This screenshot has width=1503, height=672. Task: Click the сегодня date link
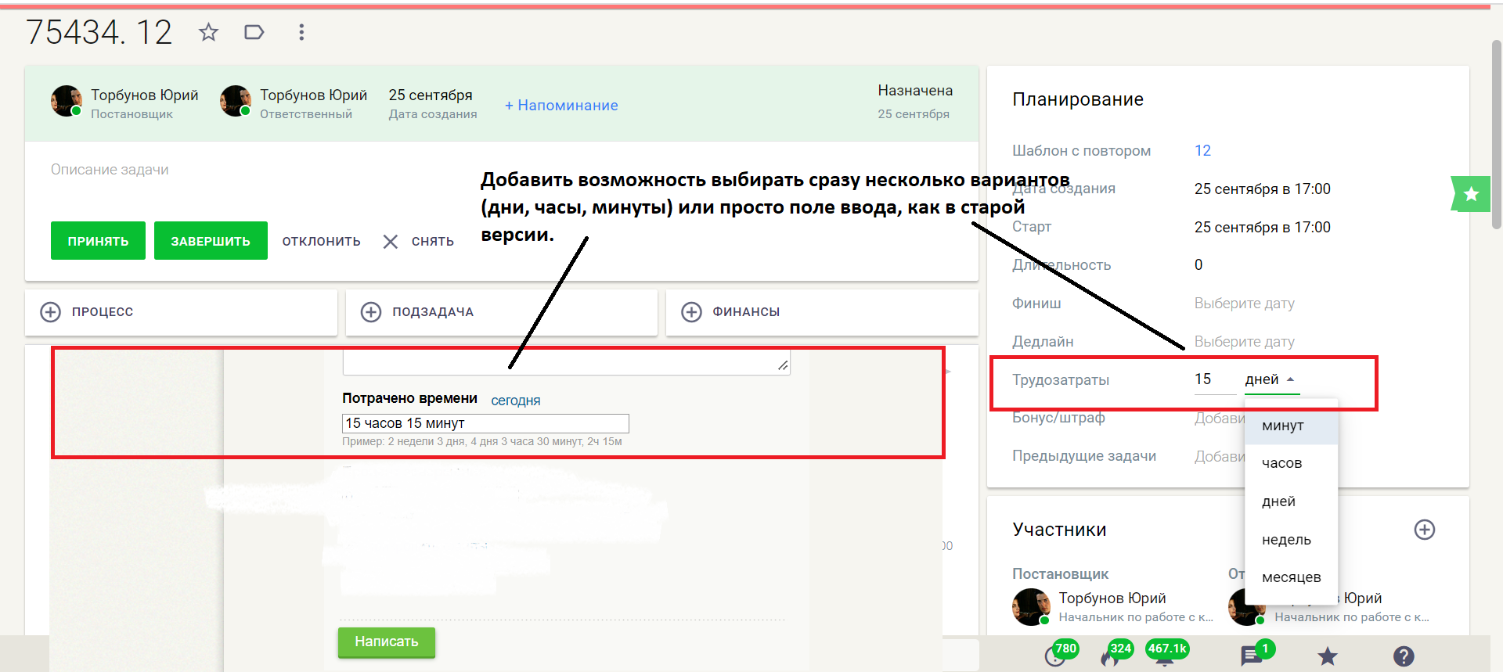516,401
